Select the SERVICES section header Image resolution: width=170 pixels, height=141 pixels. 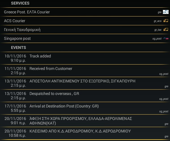pyautogui.click(x=20, y=3)
